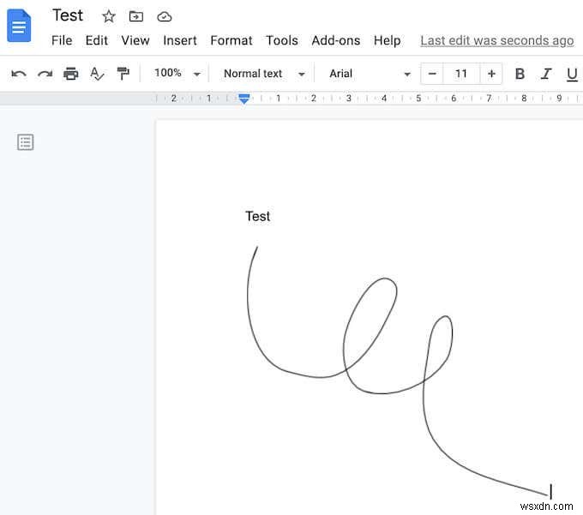Check the cloud saved status icon
The height and width of the screenshot is (515, 583).
[x=165, y=17]
